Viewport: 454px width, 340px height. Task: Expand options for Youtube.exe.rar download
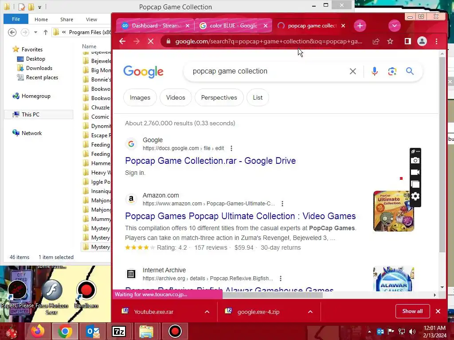tap(207, 312)
